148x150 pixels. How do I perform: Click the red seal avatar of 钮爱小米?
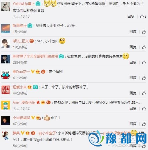click(6, 90)
